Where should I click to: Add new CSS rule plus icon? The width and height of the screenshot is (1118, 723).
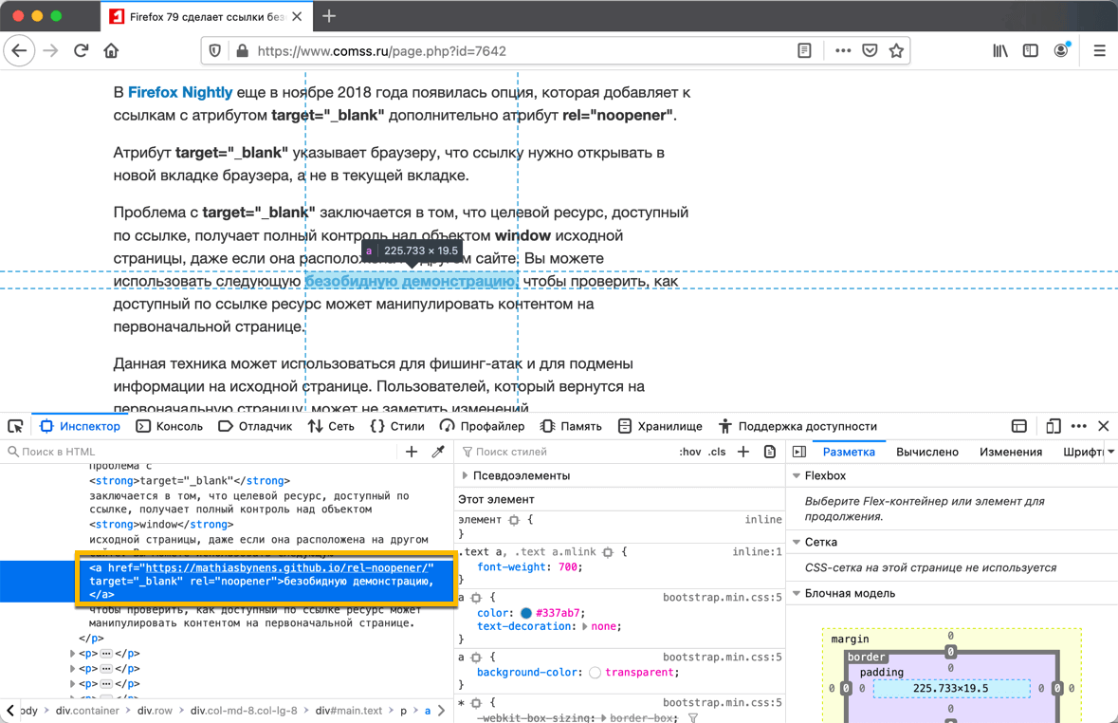(742, 451)
